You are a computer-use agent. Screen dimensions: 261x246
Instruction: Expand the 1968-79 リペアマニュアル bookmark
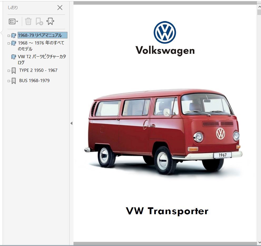point(9,36)
